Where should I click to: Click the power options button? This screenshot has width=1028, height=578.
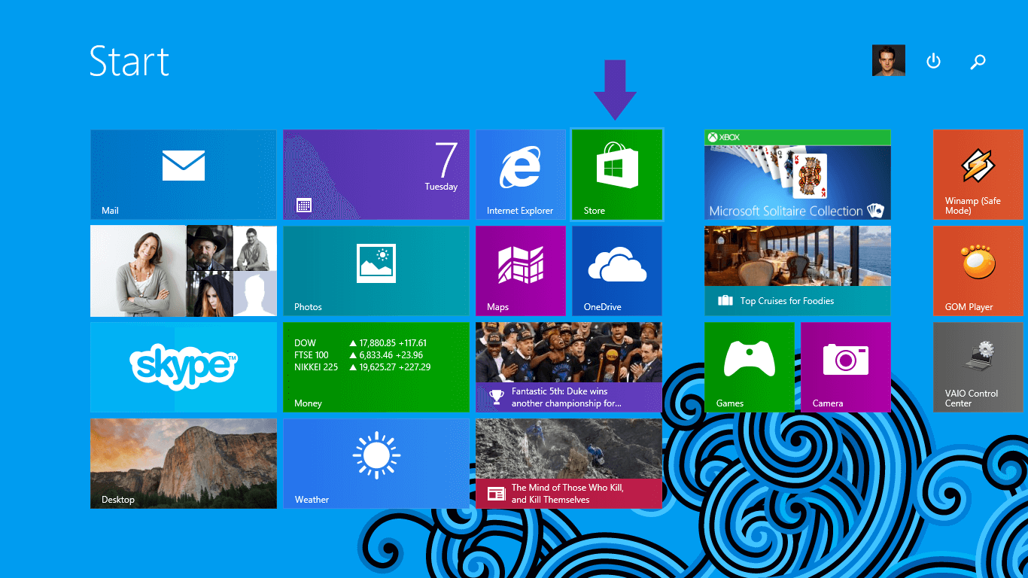point(933,61)
